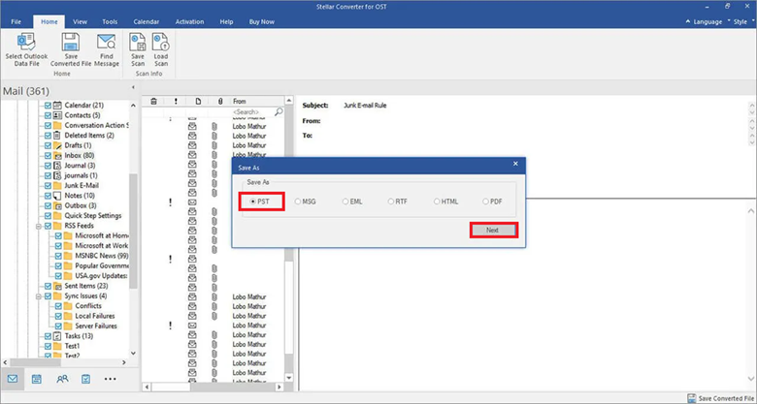Image resolution: width=757 pixels, height=404 pixels.
Task: Open more views ellipsis in bottom bar
Action: point(110,379)
